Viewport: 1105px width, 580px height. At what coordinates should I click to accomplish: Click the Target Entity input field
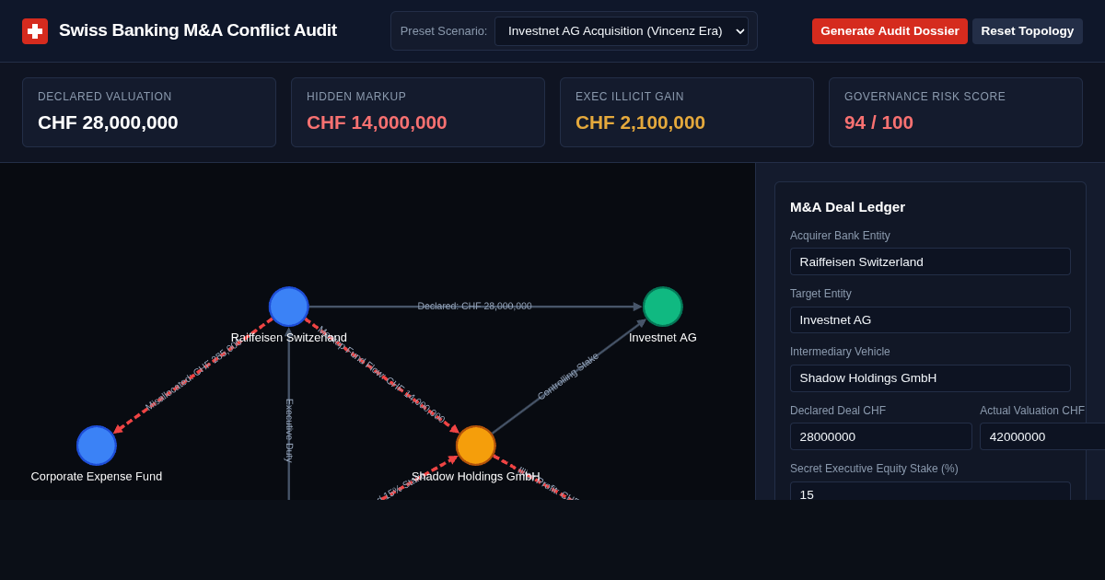coord(930,319)
